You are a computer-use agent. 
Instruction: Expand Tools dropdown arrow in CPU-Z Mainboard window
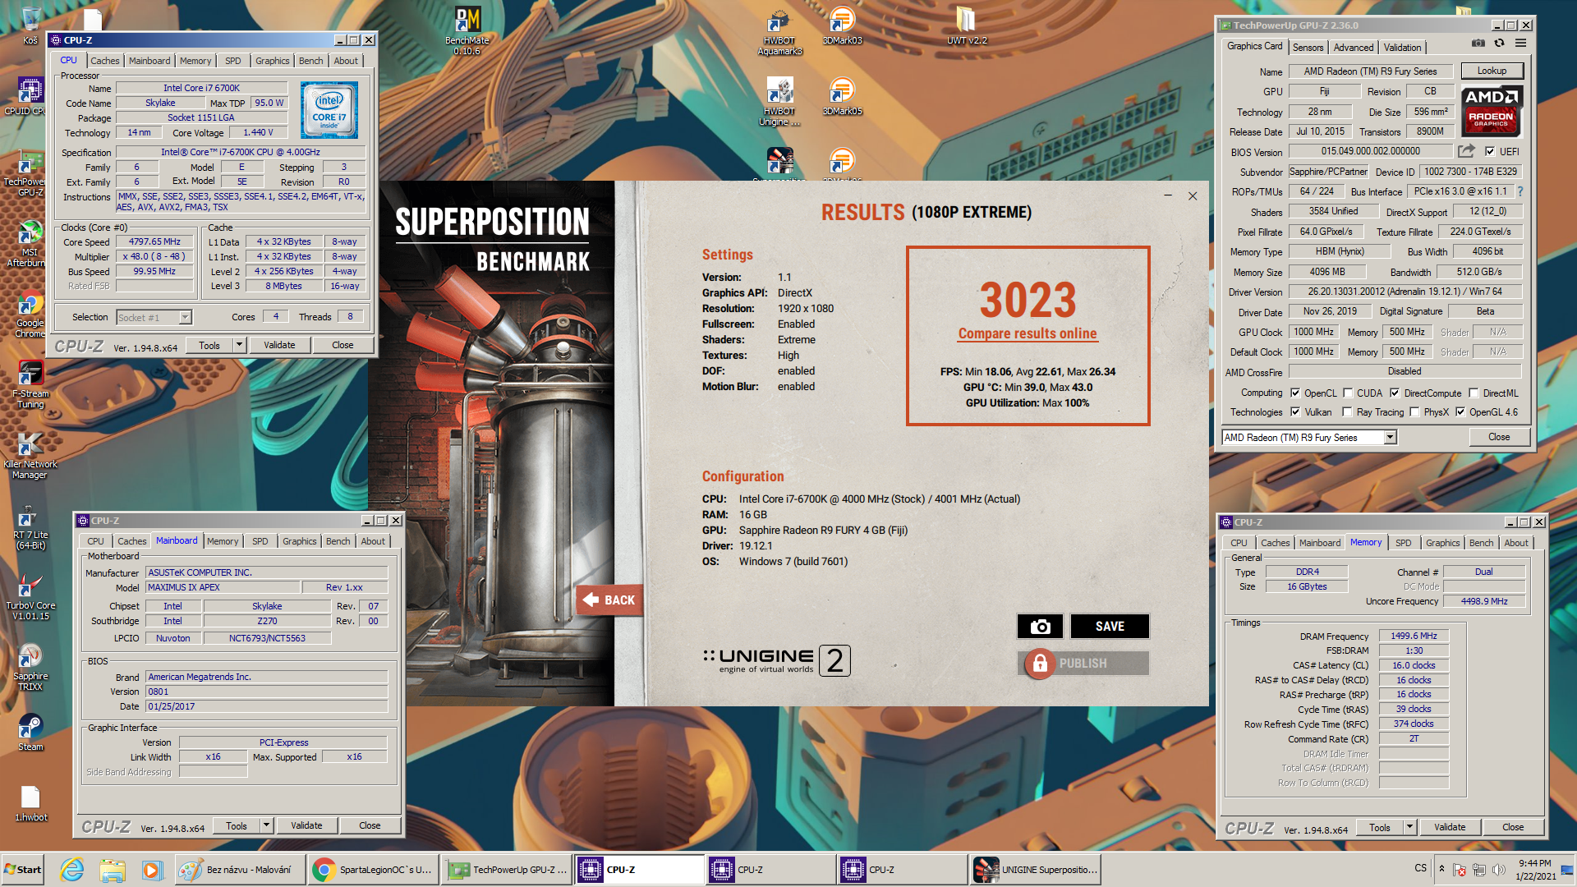(x=266, y=825)
